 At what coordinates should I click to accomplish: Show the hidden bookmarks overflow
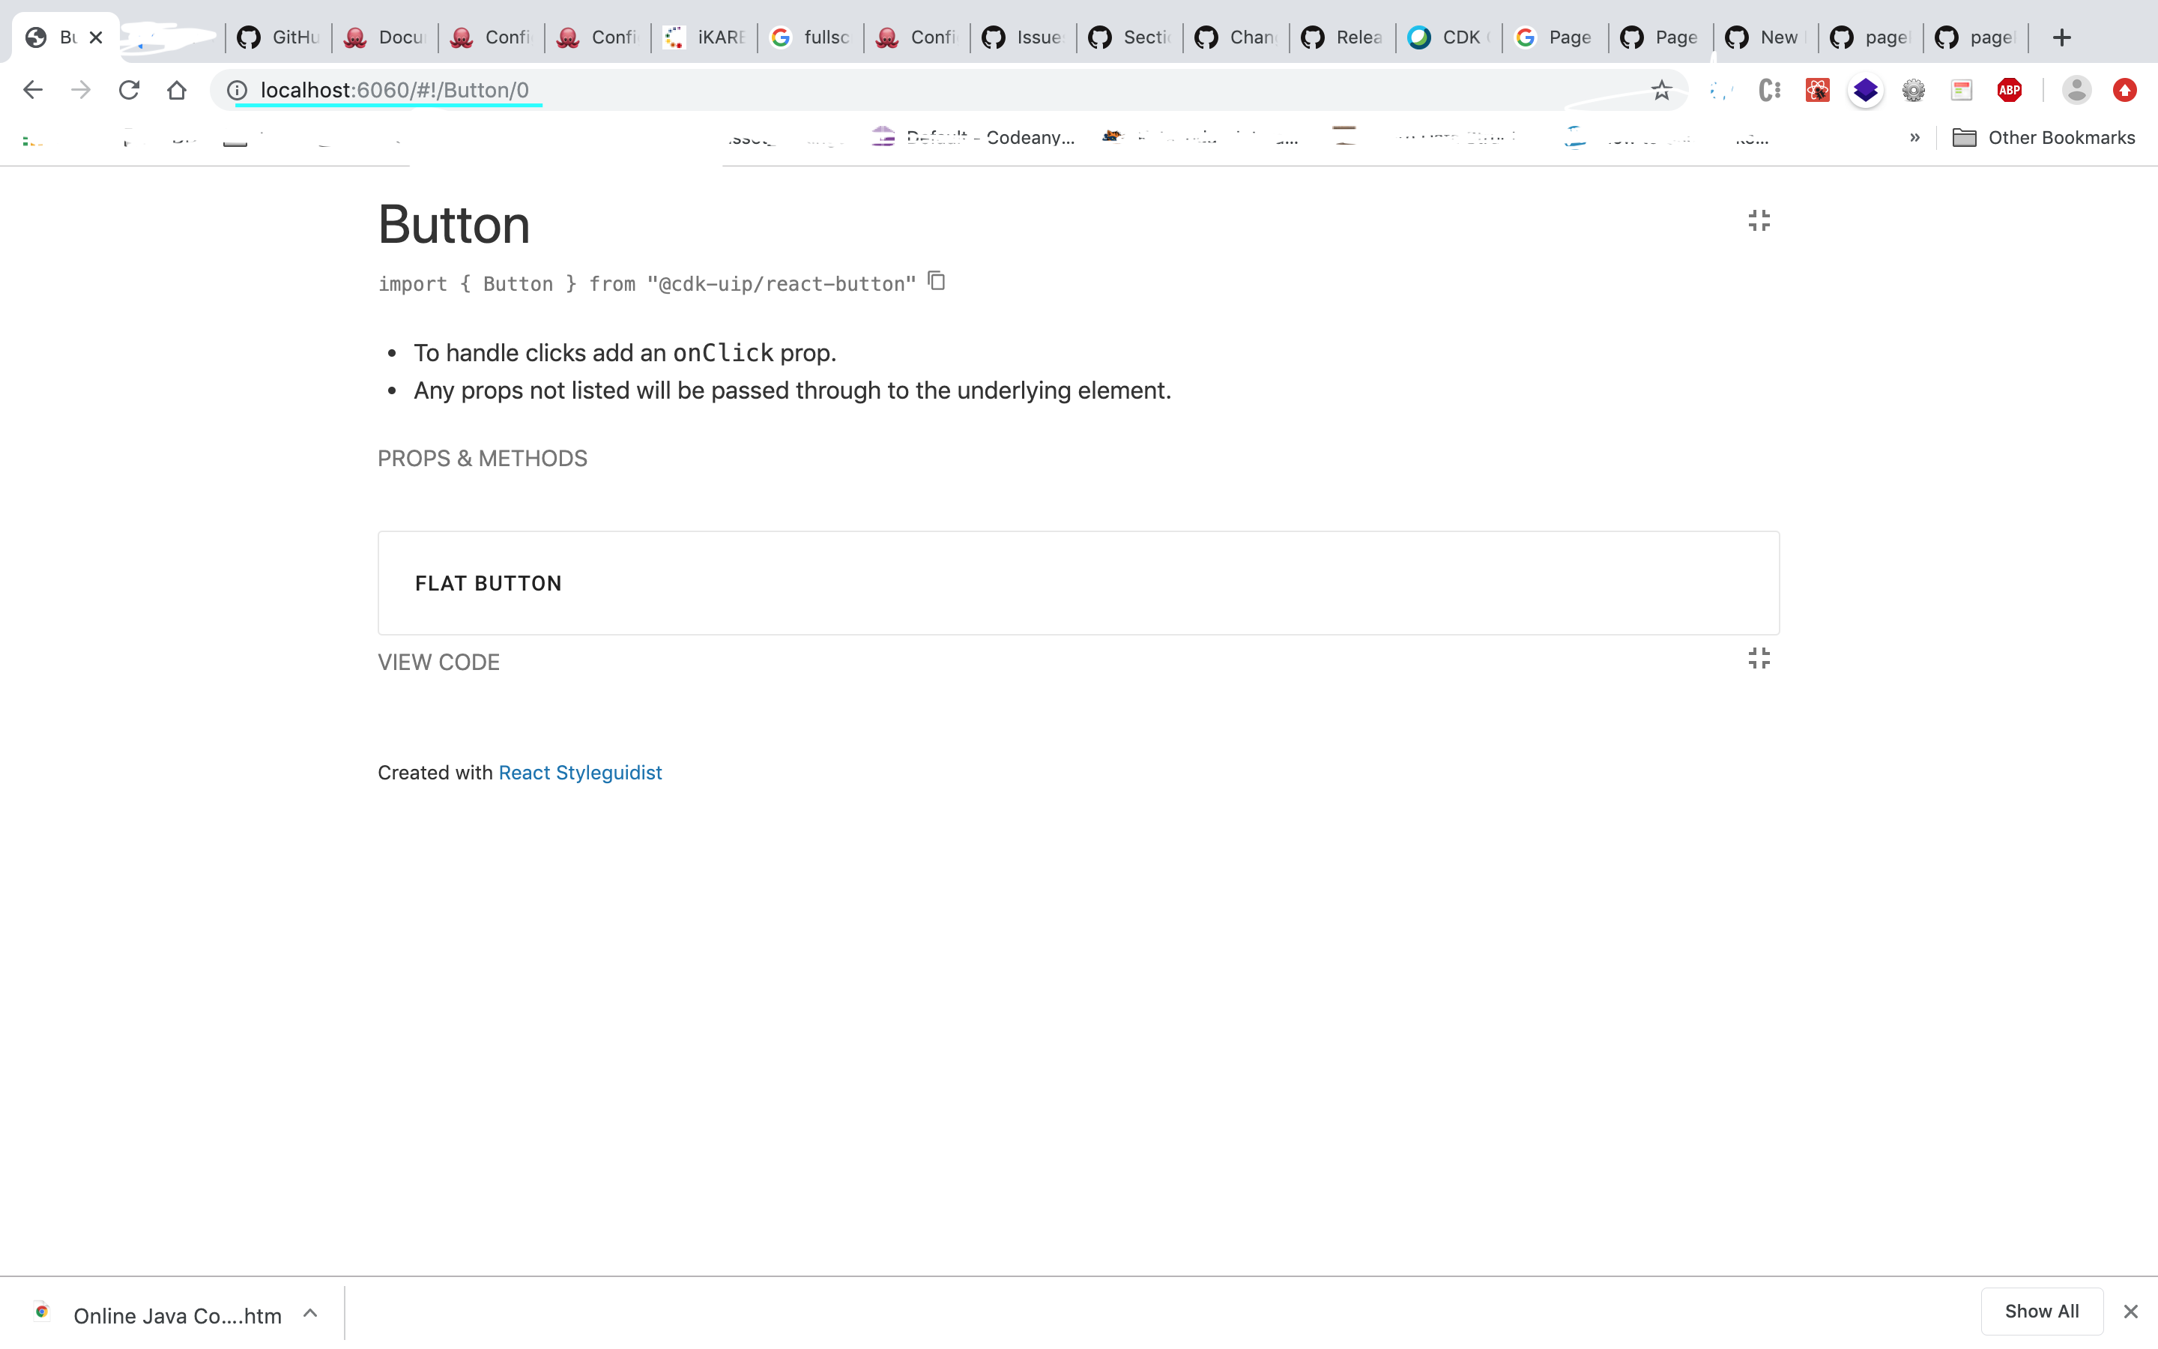1914,137
